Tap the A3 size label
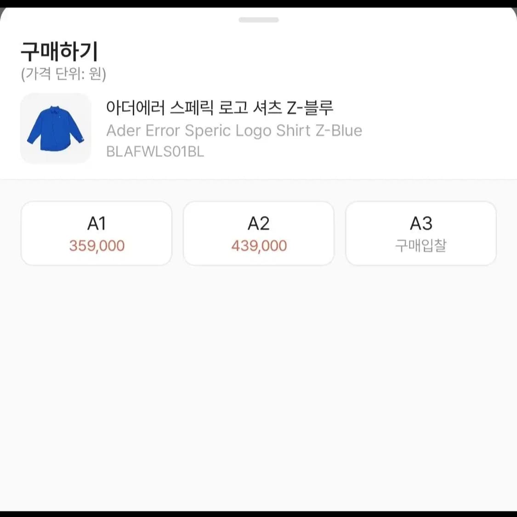517x517 pixels. click(x=421, y=223)
